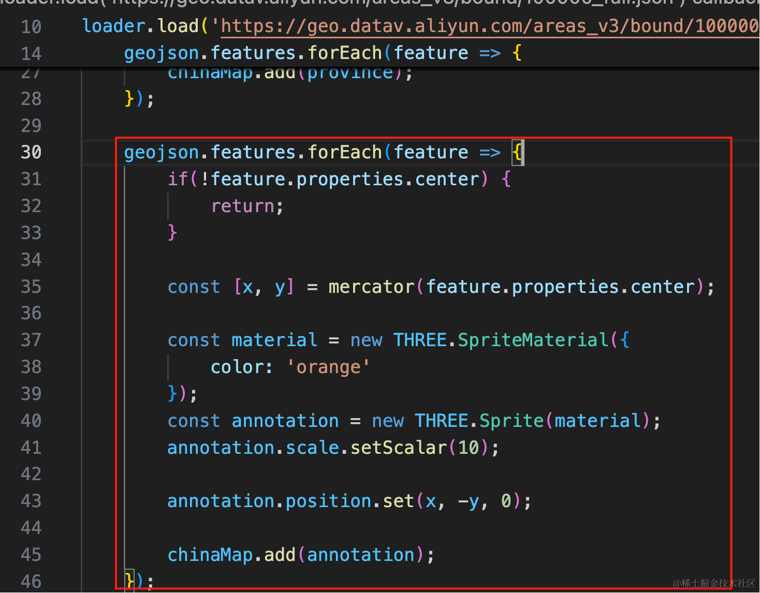
Task: Click '[x, y]' destructuring on line 35
Action: 264,287
